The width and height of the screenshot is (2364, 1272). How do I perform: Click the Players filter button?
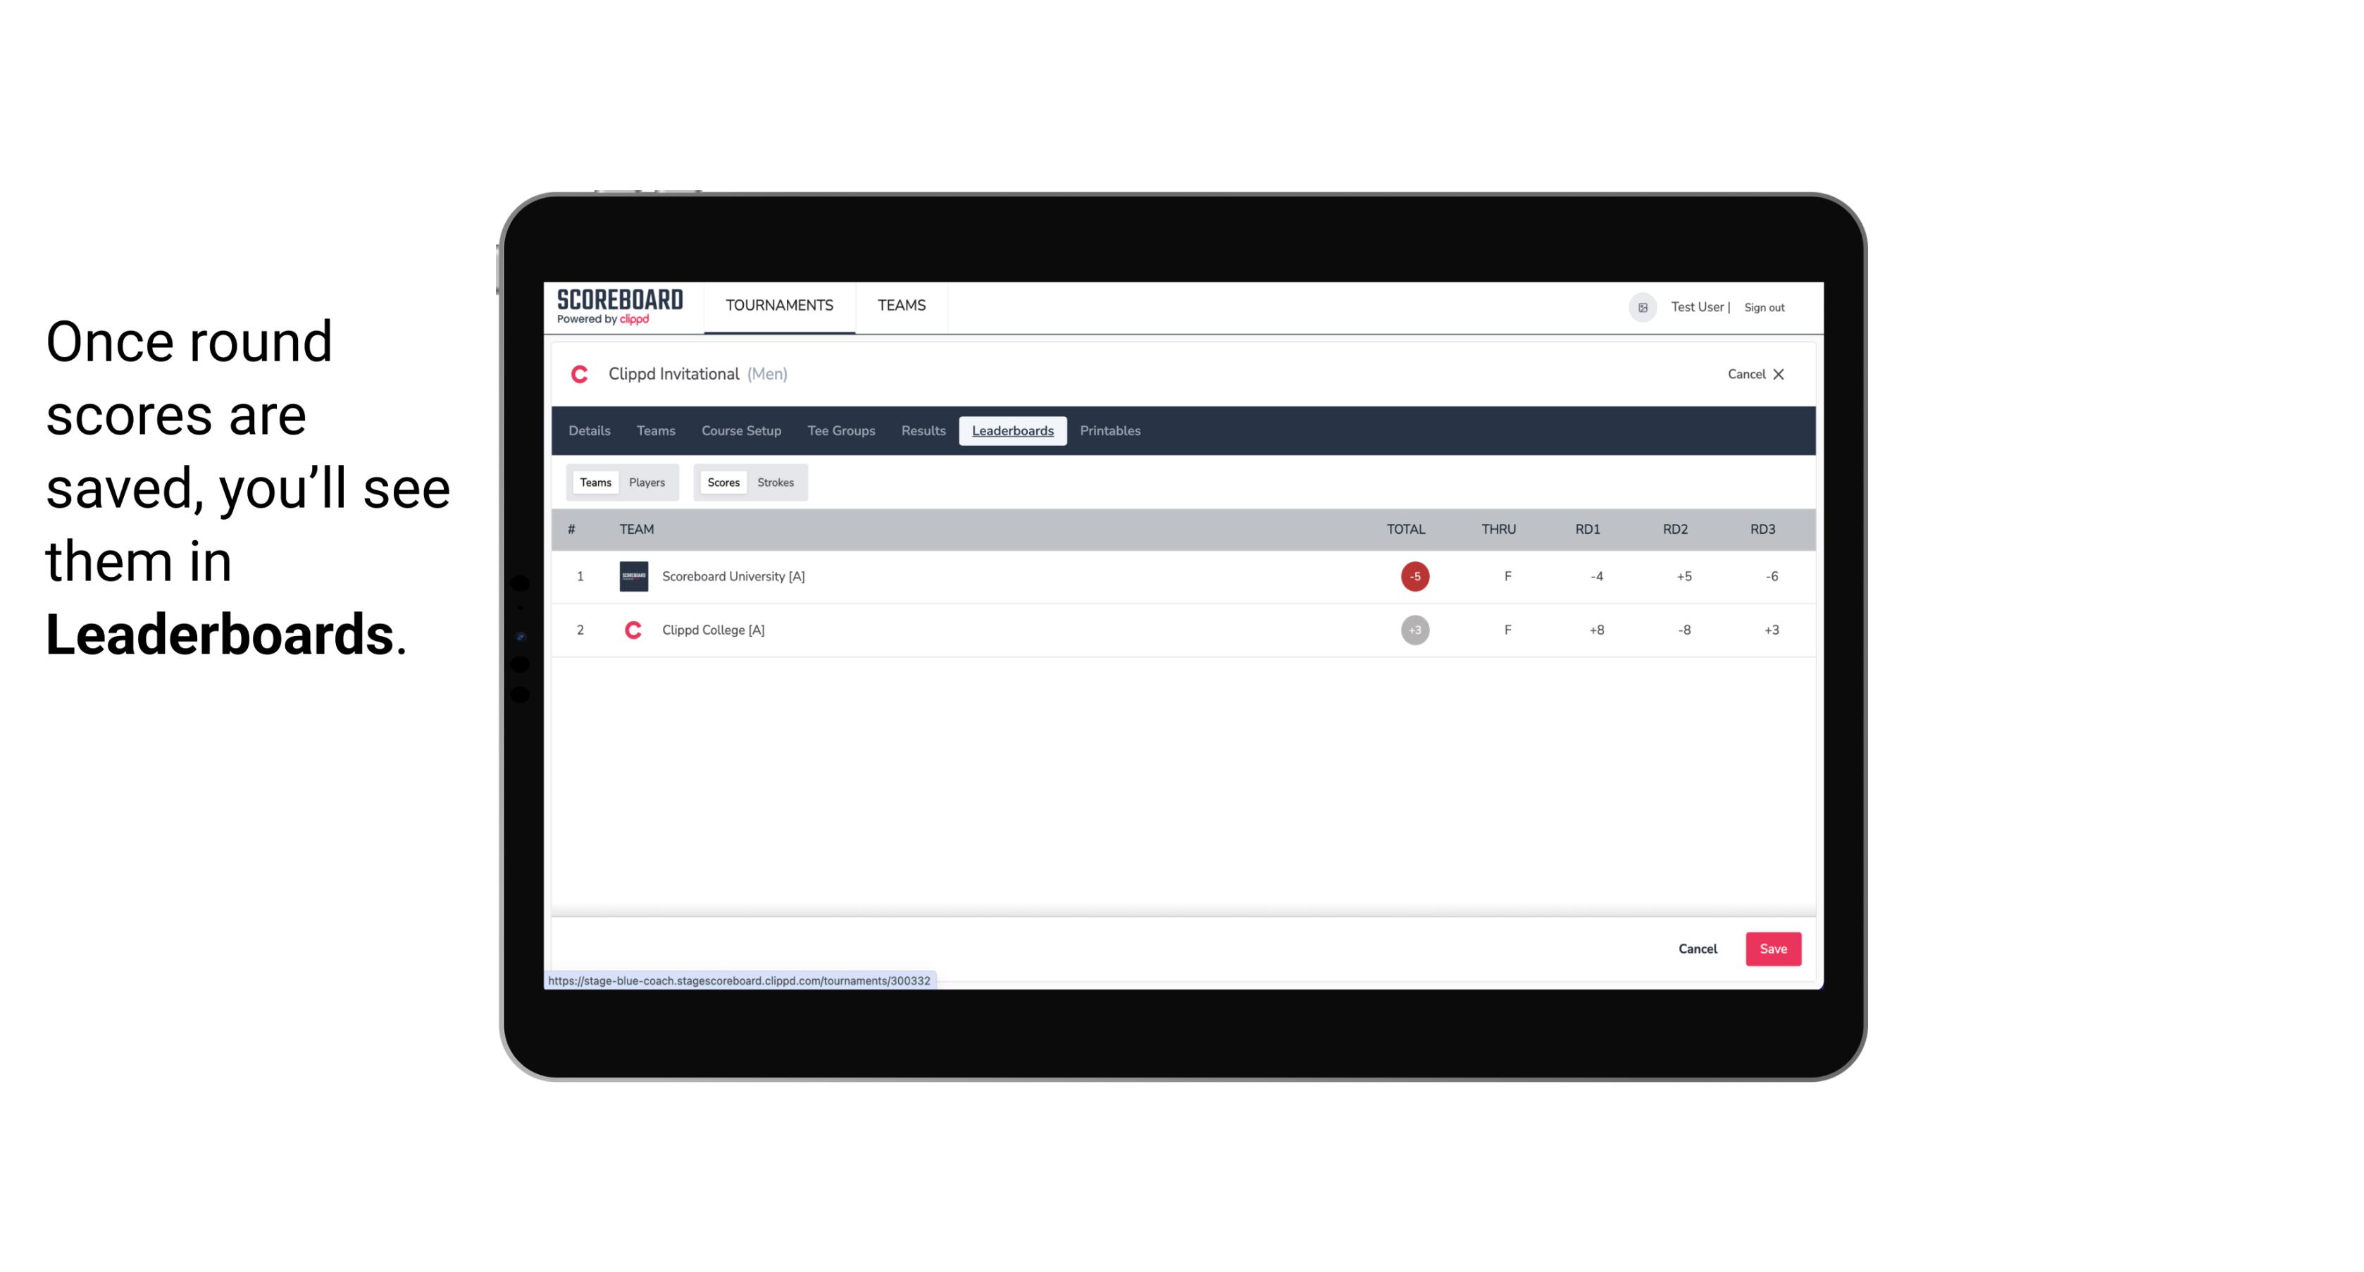click(647, 482)
